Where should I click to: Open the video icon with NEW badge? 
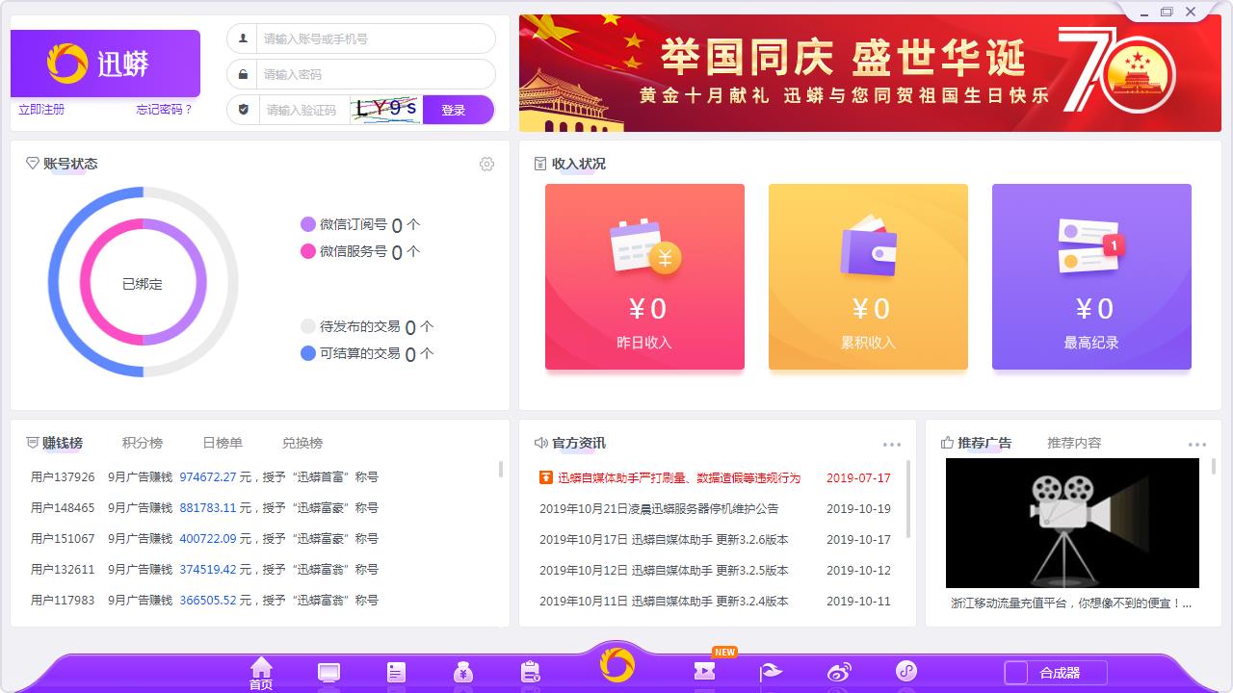tap(705, 671)
